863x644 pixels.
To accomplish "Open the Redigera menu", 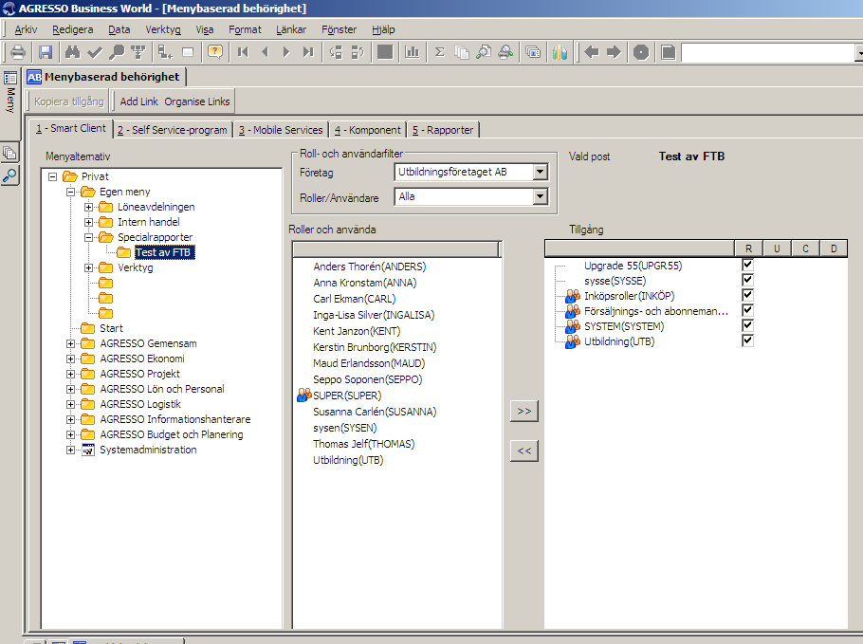I will [73, 29].
